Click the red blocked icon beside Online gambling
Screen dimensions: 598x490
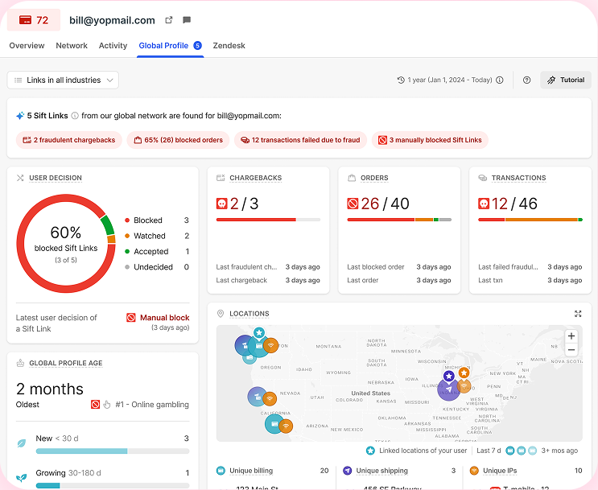point(95,404)
